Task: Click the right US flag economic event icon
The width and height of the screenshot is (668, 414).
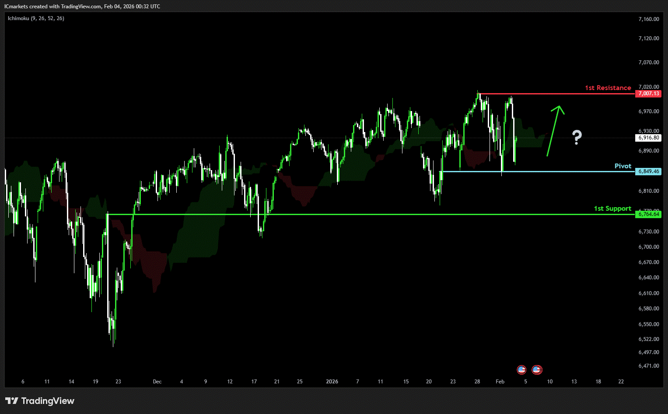Action: 537,370
